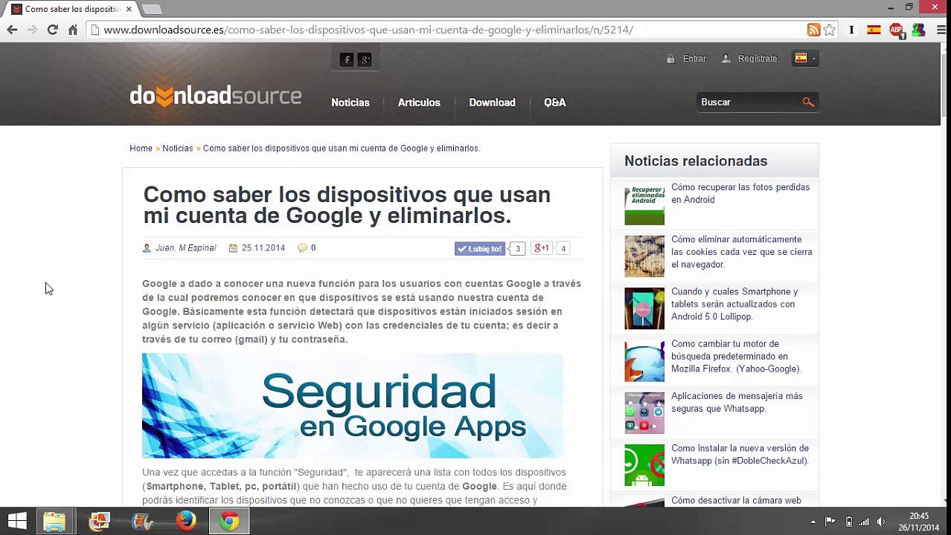The height and width of the screenshot is (535, 951).
Task: Click the Seguridad en Google Apps banner image
Action: [353, 406]
